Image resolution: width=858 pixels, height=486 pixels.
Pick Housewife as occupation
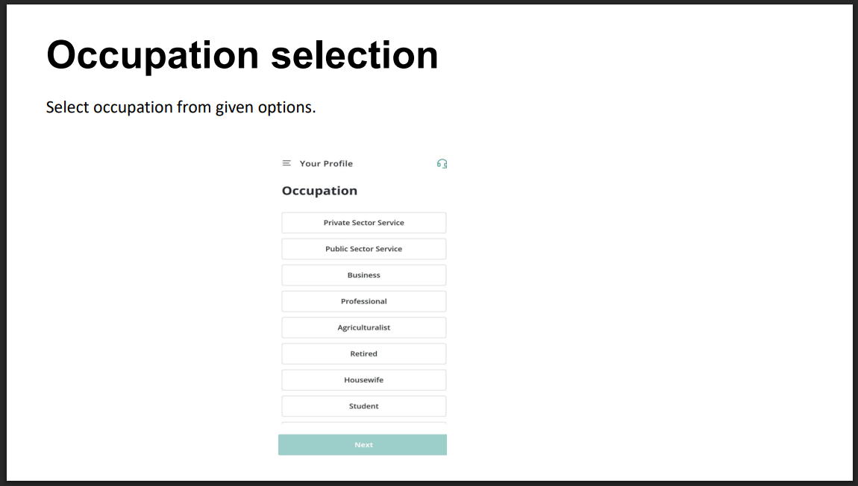pos(364,379)
